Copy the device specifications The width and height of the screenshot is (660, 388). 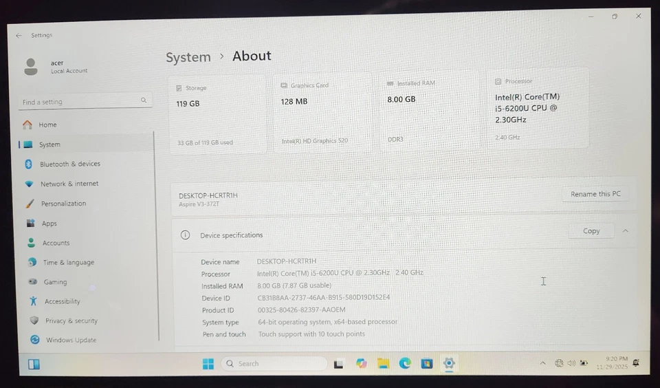591,231
